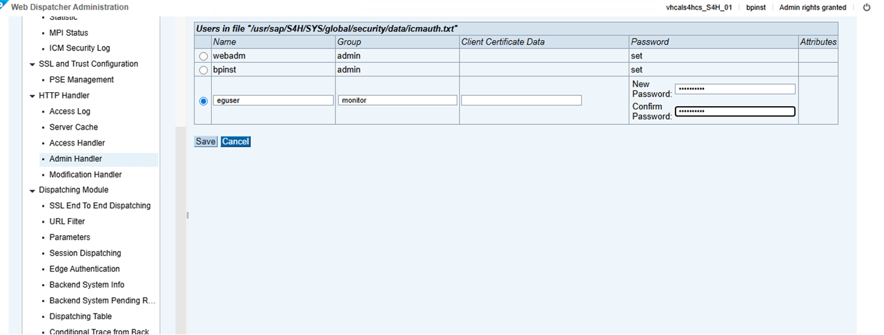Open the URL Filter page
The height and width of the screenshot is (335, 884).
[67, 222]
